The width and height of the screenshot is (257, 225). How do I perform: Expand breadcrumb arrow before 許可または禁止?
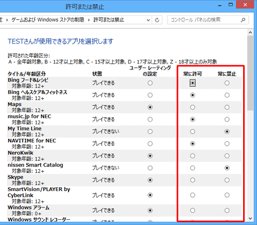[89, 20]
